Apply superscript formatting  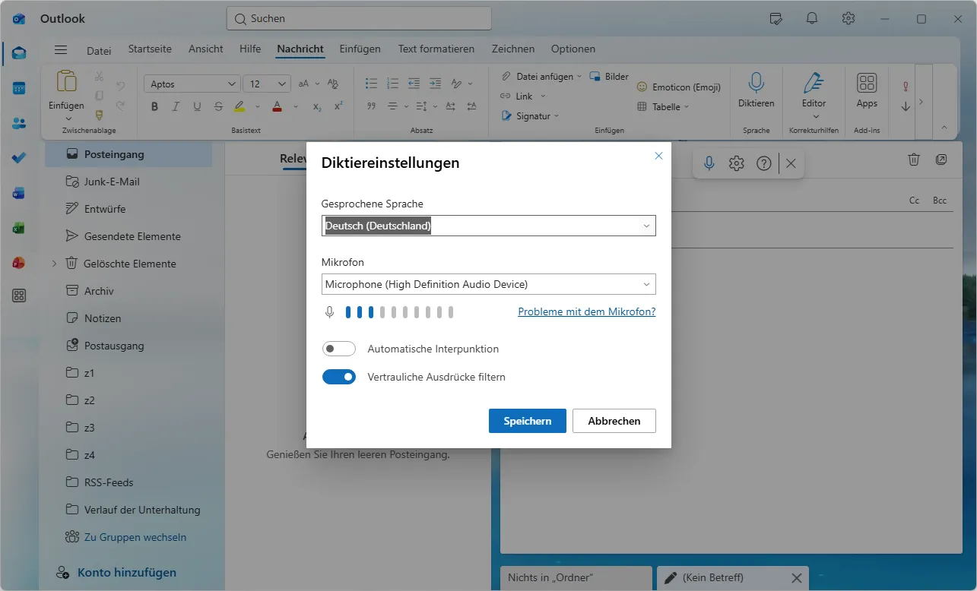point(338,106)
